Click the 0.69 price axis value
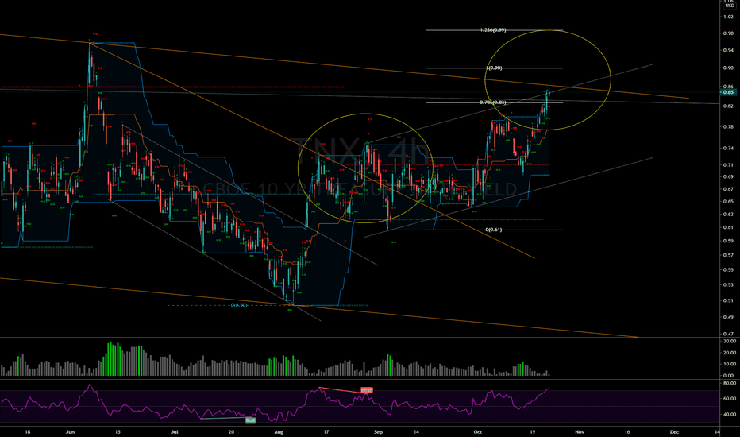 [x=728, y=176]
